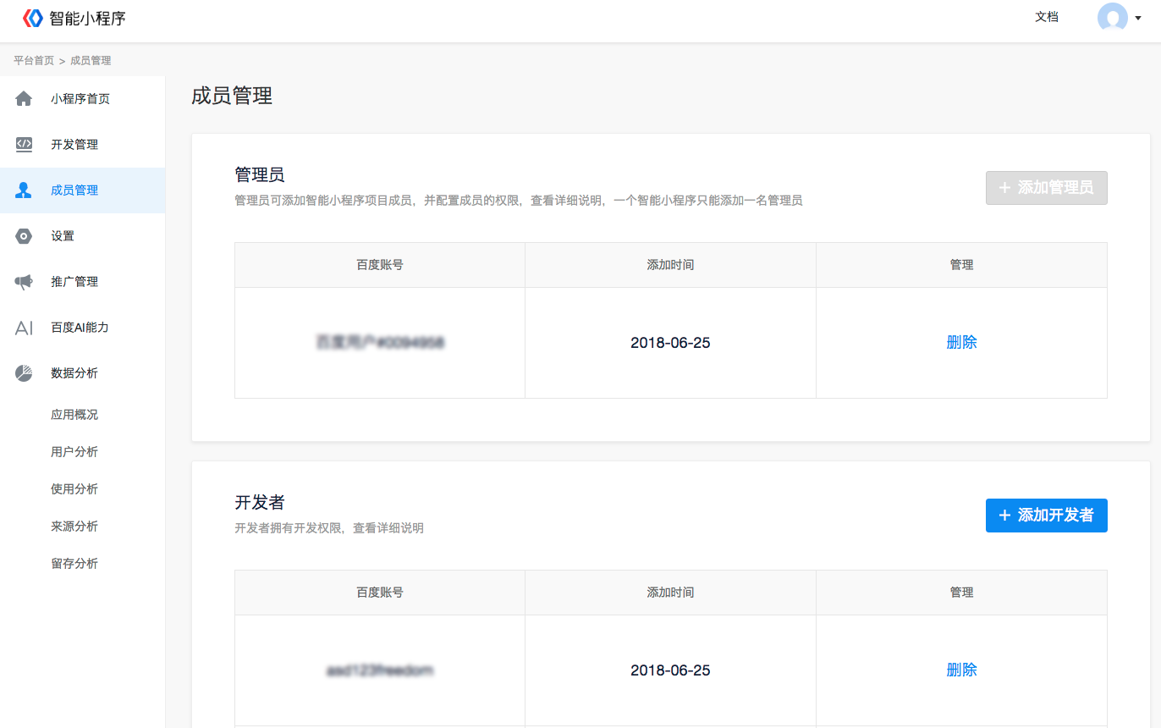The width and height of the screenshot is (1161, 728).
Task: Click 百度账号 header in developer table
Action: pos(380,593)
